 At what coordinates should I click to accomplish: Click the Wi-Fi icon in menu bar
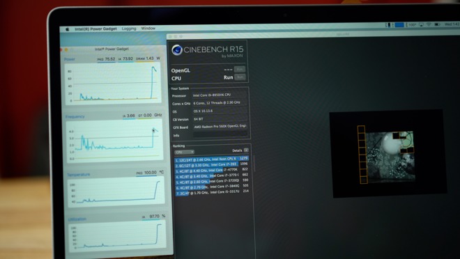tap(429, 24)
